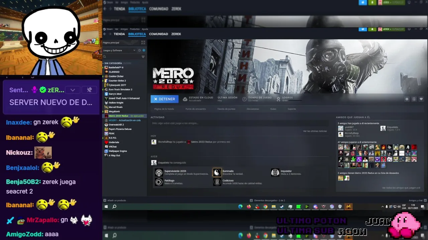
Task: Open the Guías game tab
Action: (273, 109)
